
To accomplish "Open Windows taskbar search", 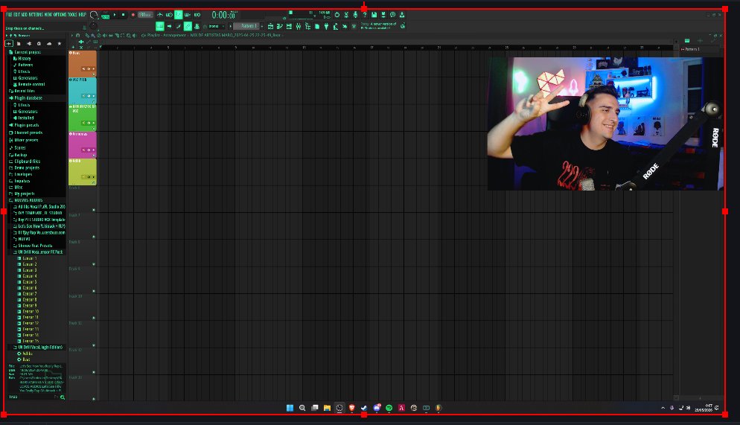I will click(x=302, y=408).
